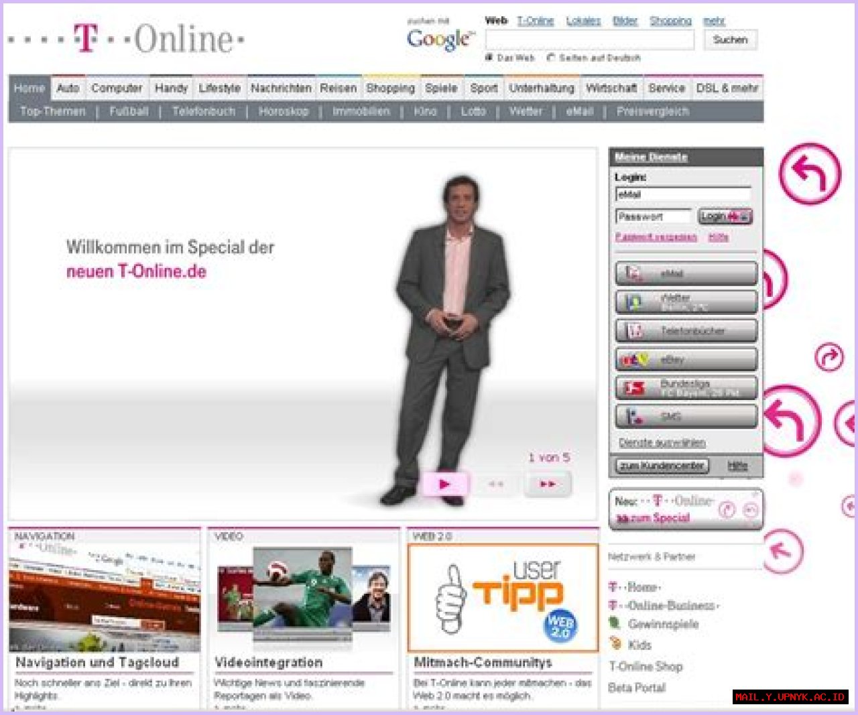Screen dimensions: 858x715
Task: Open the eMail service icon in Meine Dienste
Action: tap(684, 273)
